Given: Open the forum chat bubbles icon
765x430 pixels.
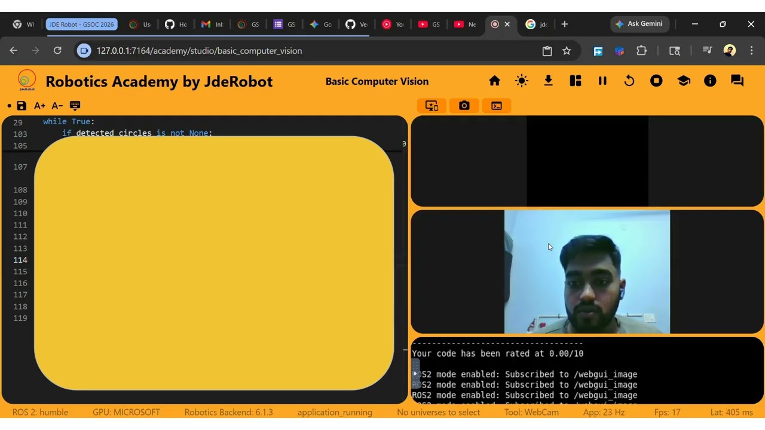Looking at the screenshot, I should pyautogui.click(x=737, y=81).
